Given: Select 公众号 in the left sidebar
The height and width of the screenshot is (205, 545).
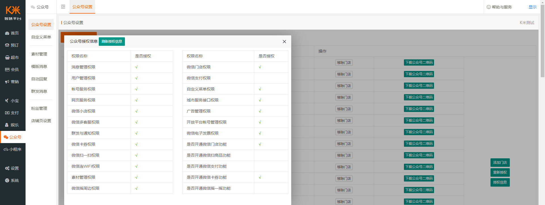Looking at the screenshot, I should (x=12, y=137).
